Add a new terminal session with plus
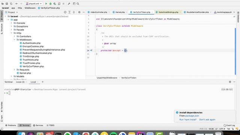Image resolution: width=240 pixels, height=135 pixels. [x=43, y=82]
